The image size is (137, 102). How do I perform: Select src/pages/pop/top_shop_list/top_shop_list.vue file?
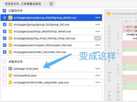[x=51, y=38]
